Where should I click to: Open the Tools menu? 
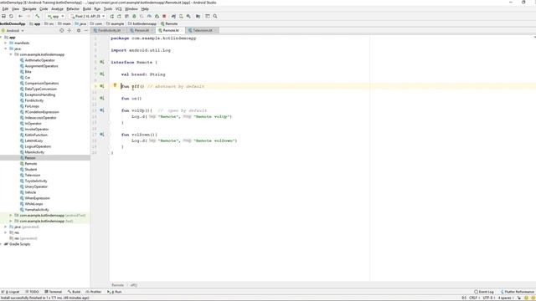pos(108,9)
